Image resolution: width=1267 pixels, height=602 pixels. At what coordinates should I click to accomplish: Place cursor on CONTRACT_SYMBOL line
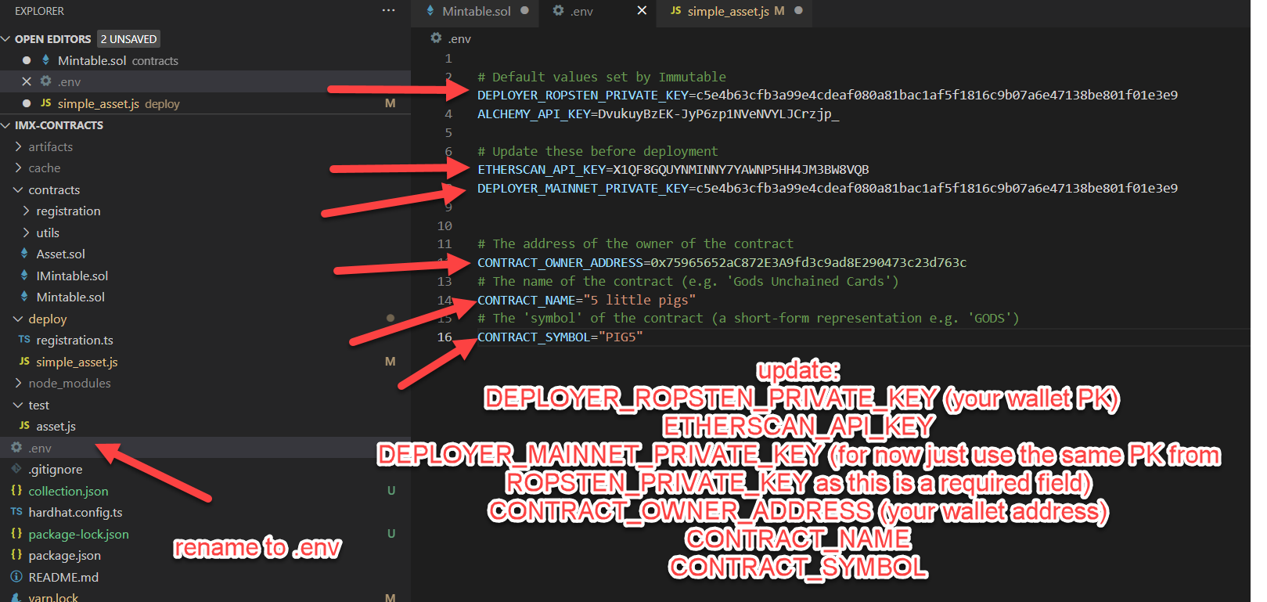[x=560, y=337]
